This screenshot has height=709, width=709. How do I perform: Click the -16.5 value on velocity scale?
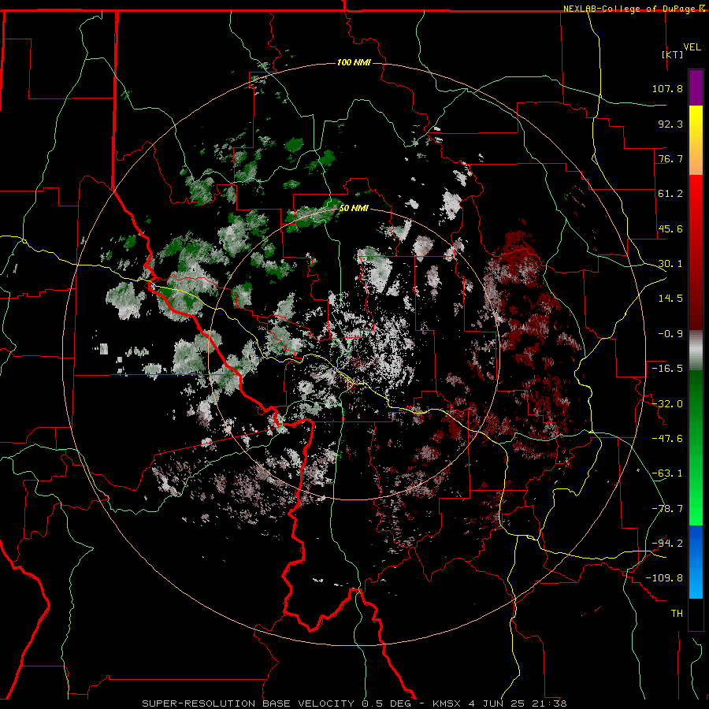[x=667, y=369]
